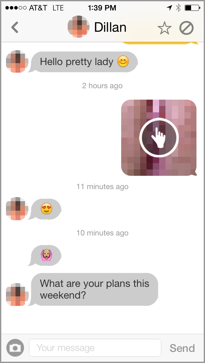Go back using the left chevron
205x363 pixels.
(15, 28)
